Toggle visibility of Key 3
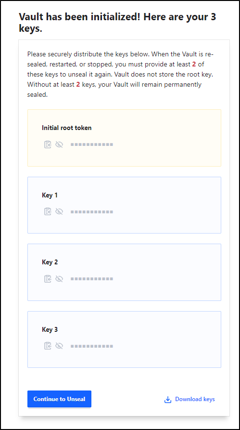Viewport: 240px width, 430px height. pos(59,346)
